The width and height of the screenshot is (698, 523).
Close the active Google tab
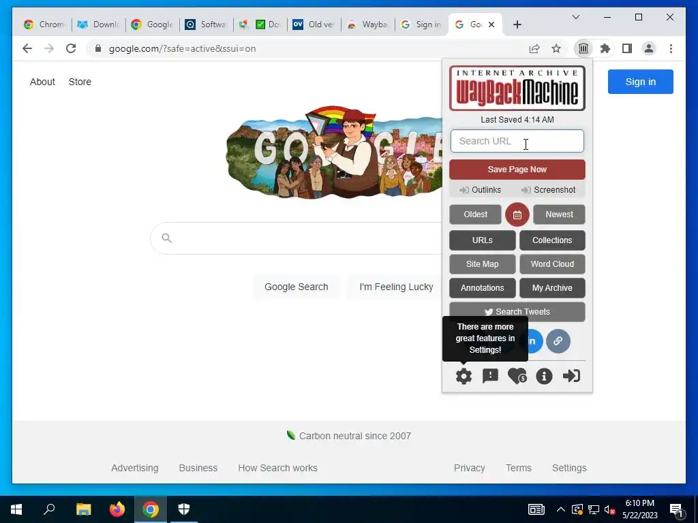(491, 25)
